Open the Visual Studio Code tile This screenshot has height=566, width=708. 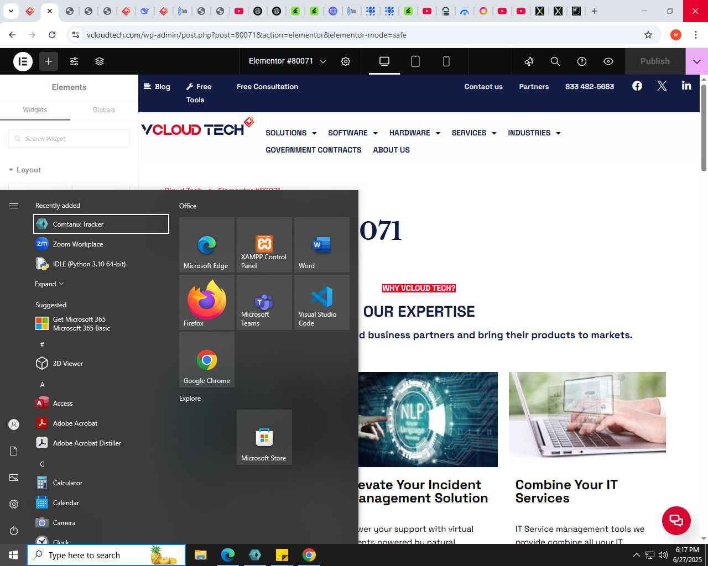pyautogui.click(x=322, y=302)
